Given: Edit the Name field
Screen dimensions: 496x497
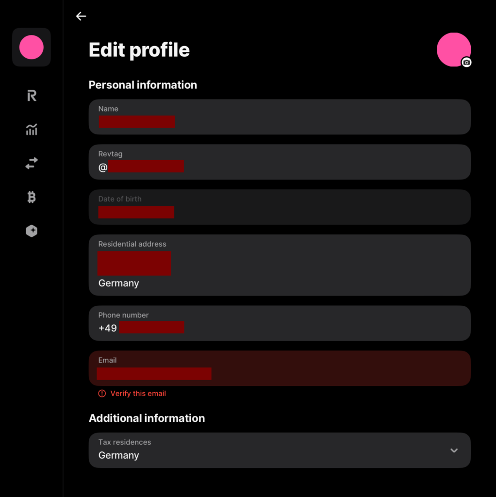Looking at the screenshot, I should (280, 117).
